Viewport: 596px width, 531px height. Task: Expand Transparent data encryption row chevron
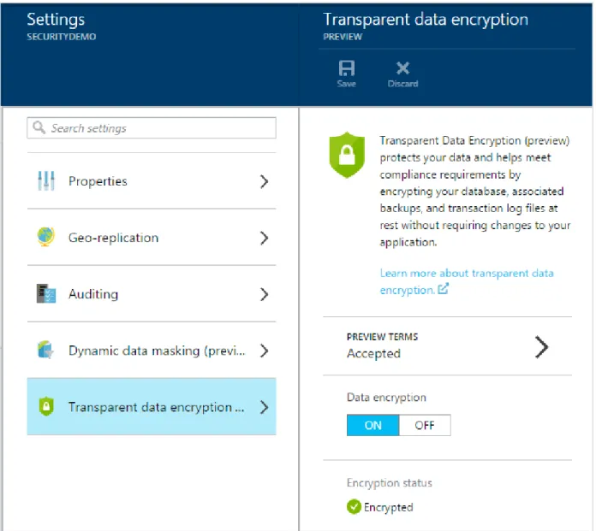[264, 407]
